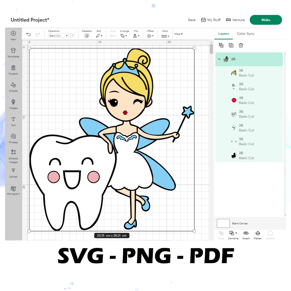Screen dimensions: 291x291
Task: Select the tooth outline layer thumbnail
Action: pos(234,114)
